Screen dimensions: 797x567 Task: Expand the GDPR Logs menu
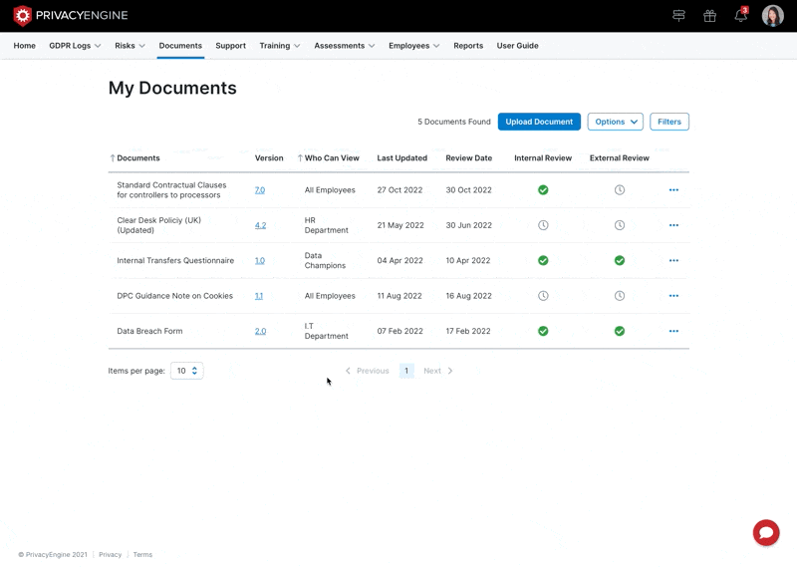point(75,46)
